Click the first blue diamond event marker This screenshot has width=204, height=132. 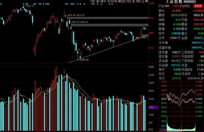click(x=1, y=4)
